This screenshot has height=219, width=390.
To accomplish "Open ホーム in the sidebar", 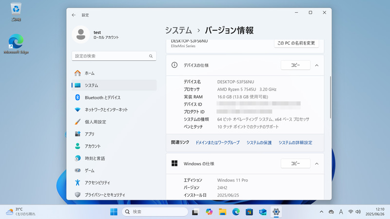I will tap(114, 73).
